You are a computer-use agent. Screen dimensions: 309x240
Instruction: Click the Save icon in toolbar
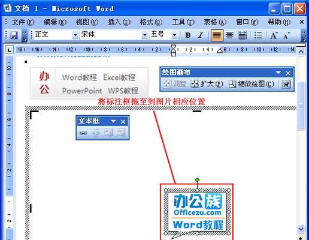(x=14, y=35)
